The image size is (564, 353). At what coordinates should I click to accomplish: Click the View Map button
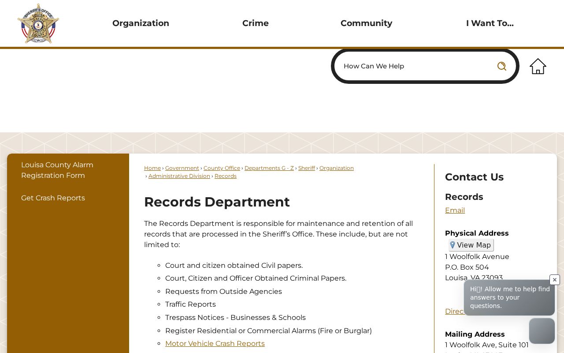[471, 245]
